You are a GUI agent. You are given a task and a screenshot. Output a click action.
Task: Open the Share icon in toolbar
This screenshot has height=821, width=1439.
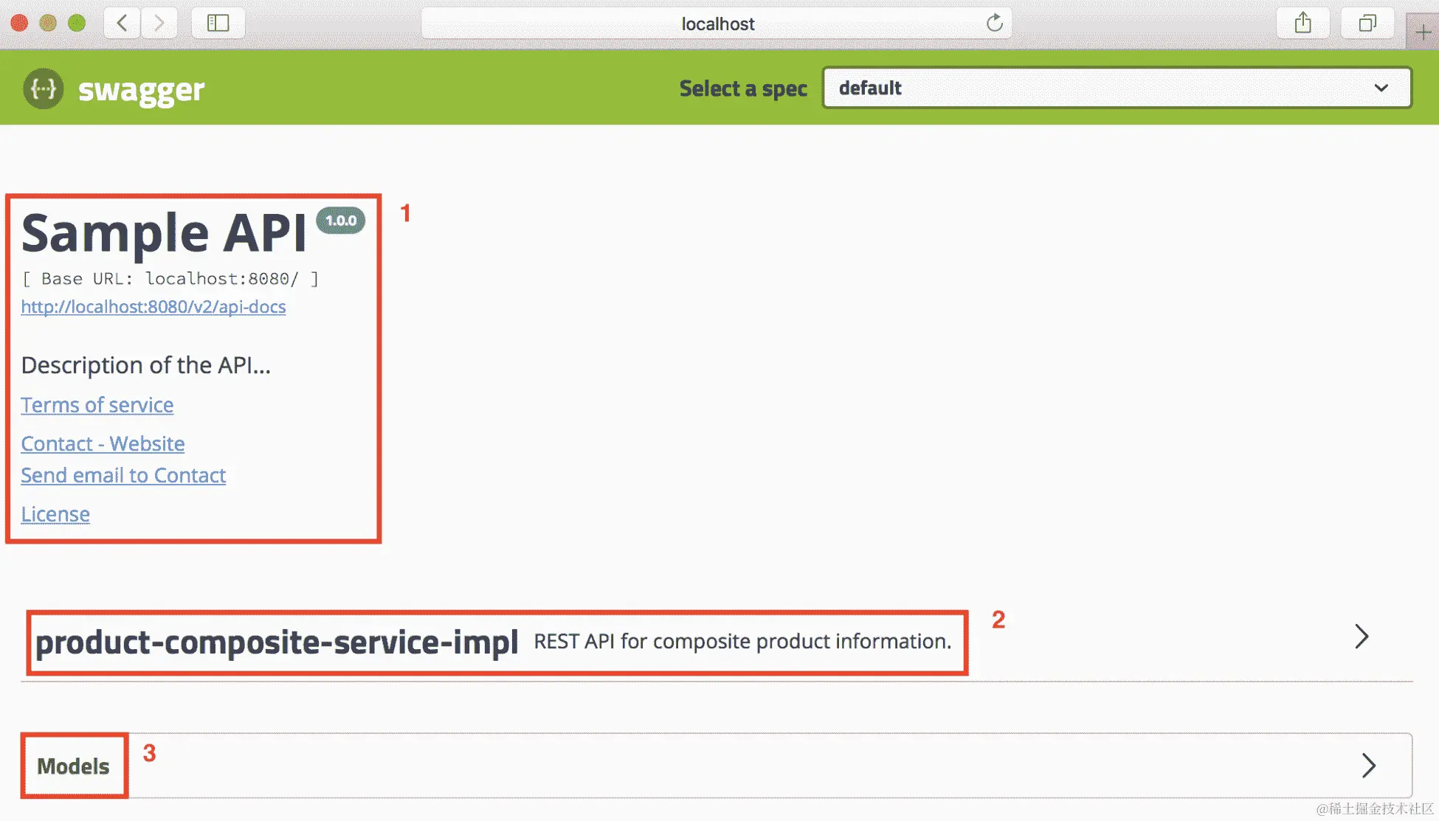coord(1302,23)
